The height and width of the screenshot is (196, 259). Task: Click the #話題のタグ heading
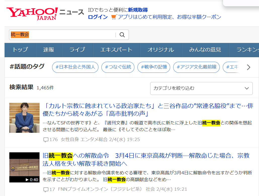[27, 67]
